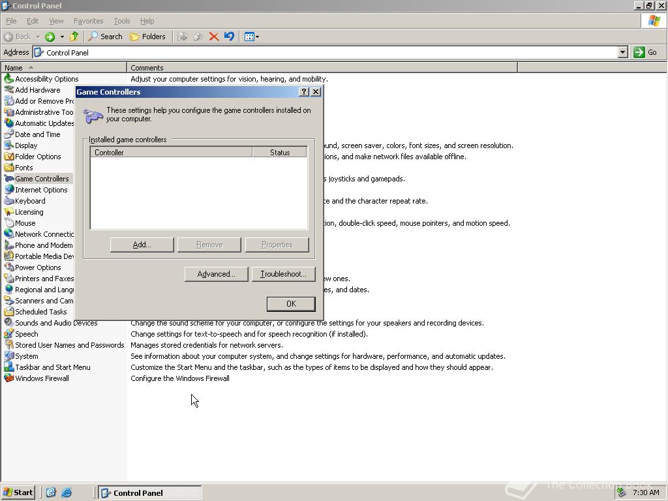Click the Scheduled Tasks icon
The height and width of the screenshot is (501, 668).
point(8,311)
